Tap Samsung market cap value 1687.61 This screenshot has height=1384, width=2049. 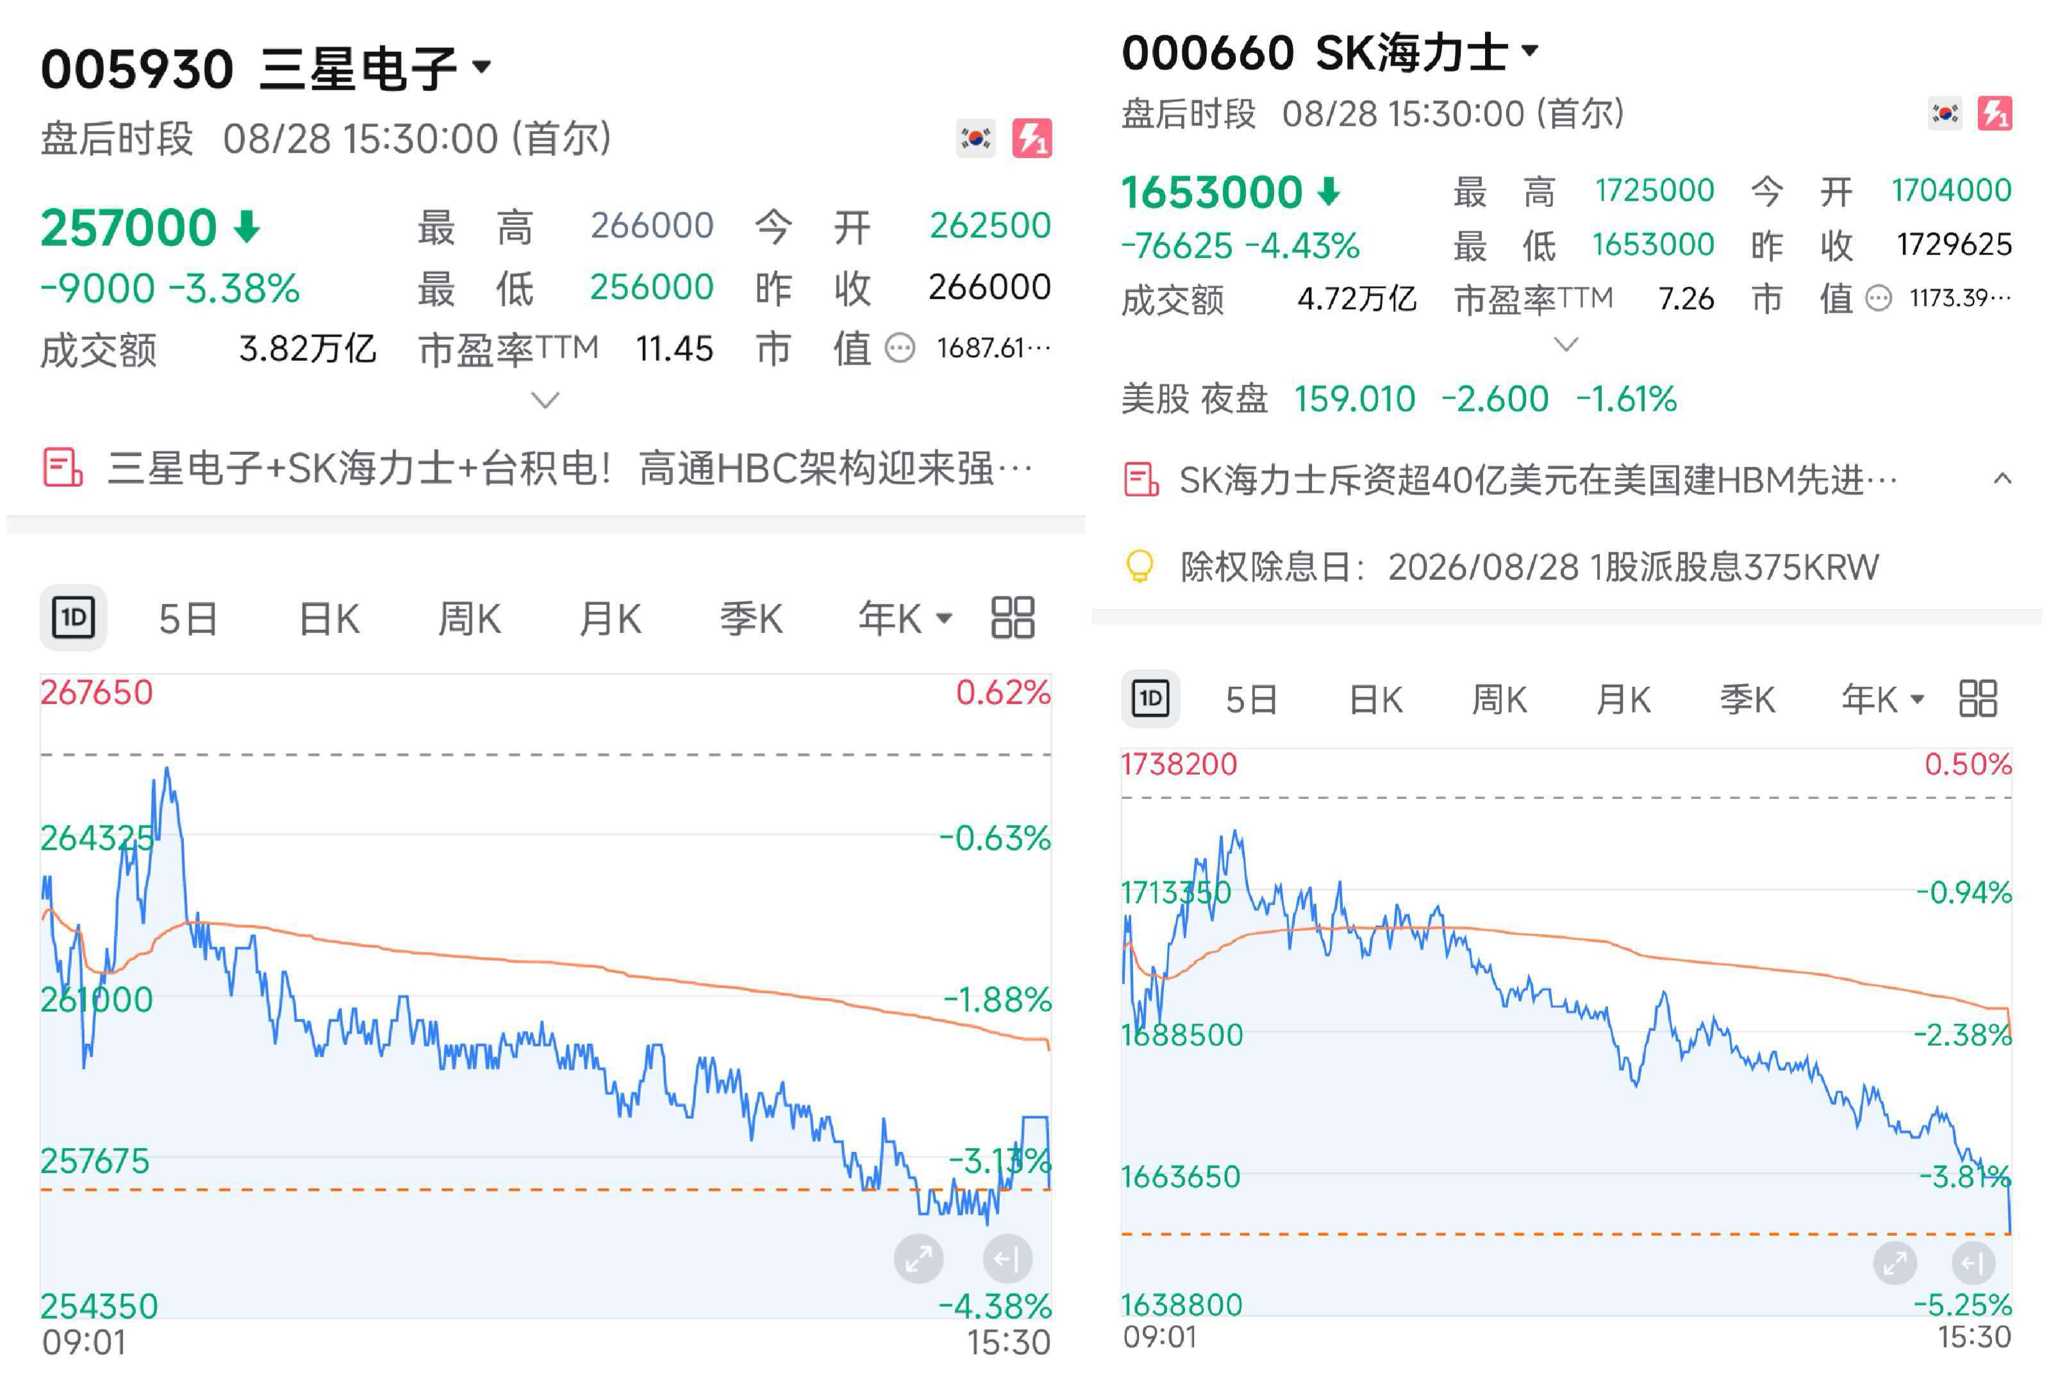click(x=993, y=348)
